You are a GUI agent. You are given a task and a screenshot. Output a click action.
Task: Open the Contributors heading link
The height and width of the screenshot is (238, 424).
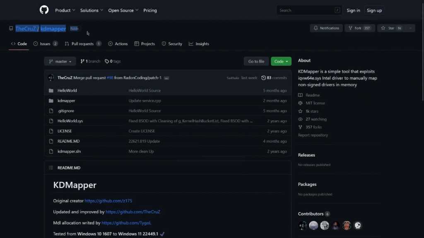[314, 214]
